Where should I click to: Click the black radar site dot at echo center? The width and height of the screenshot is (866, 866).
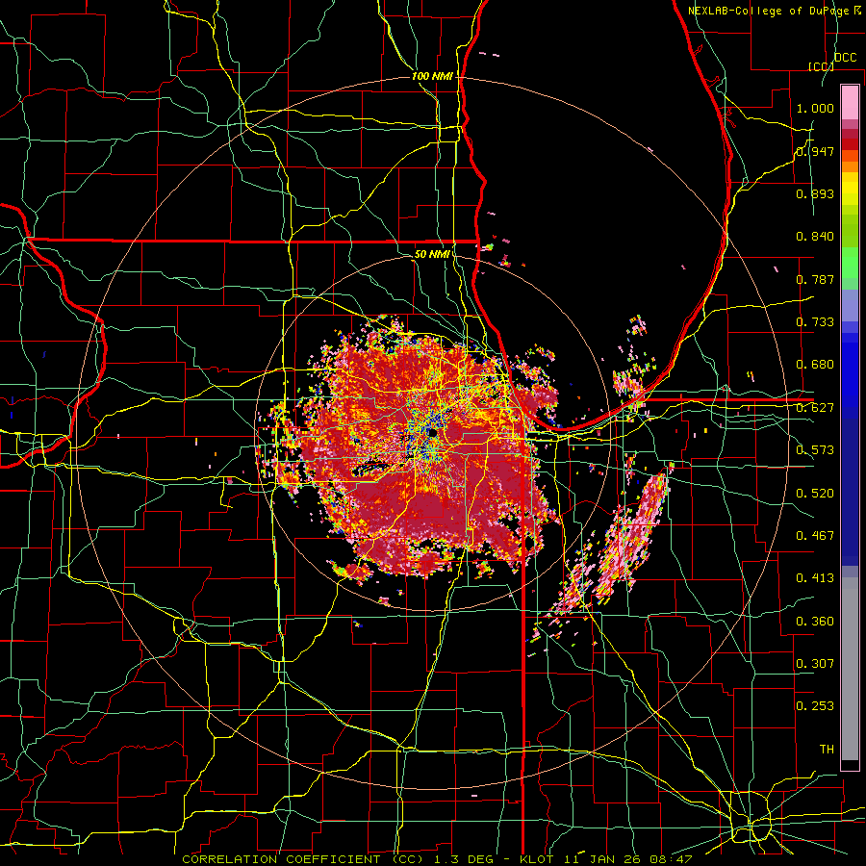[432, 432]
